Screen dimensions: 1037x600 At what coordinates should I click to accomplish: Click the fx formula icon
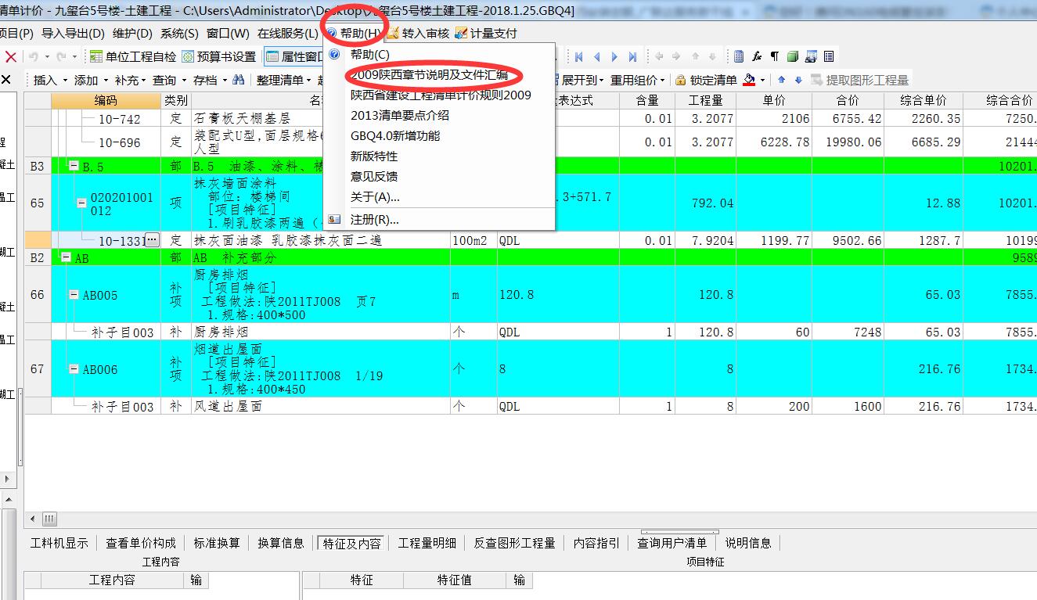tap(757, 56)
